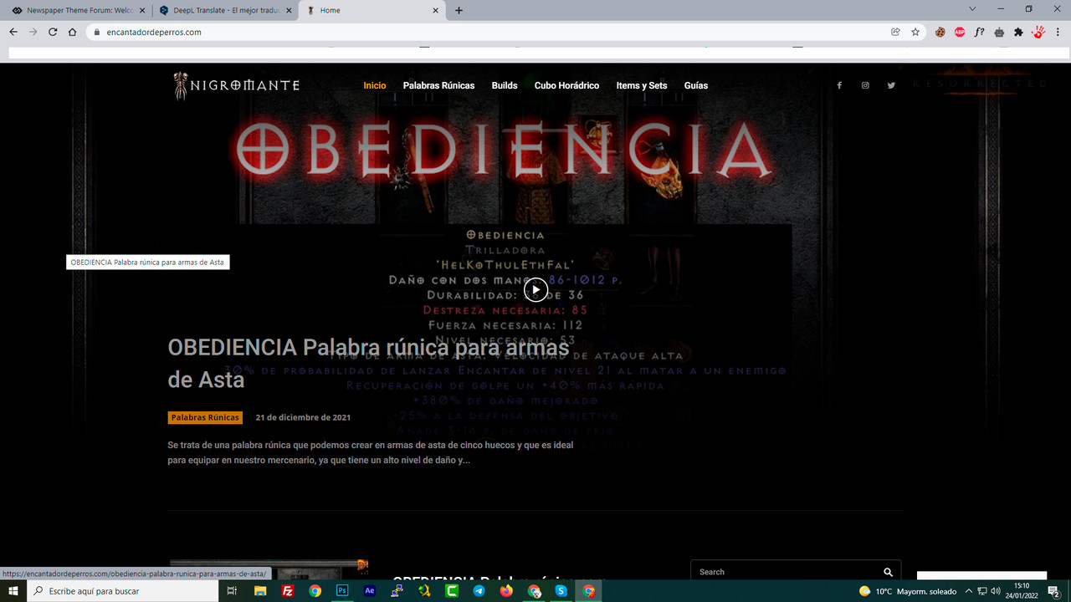The width and height of the screenshot is (1071, 602).
Task: Show hidden system tray icons
Action: click(968, 591)
